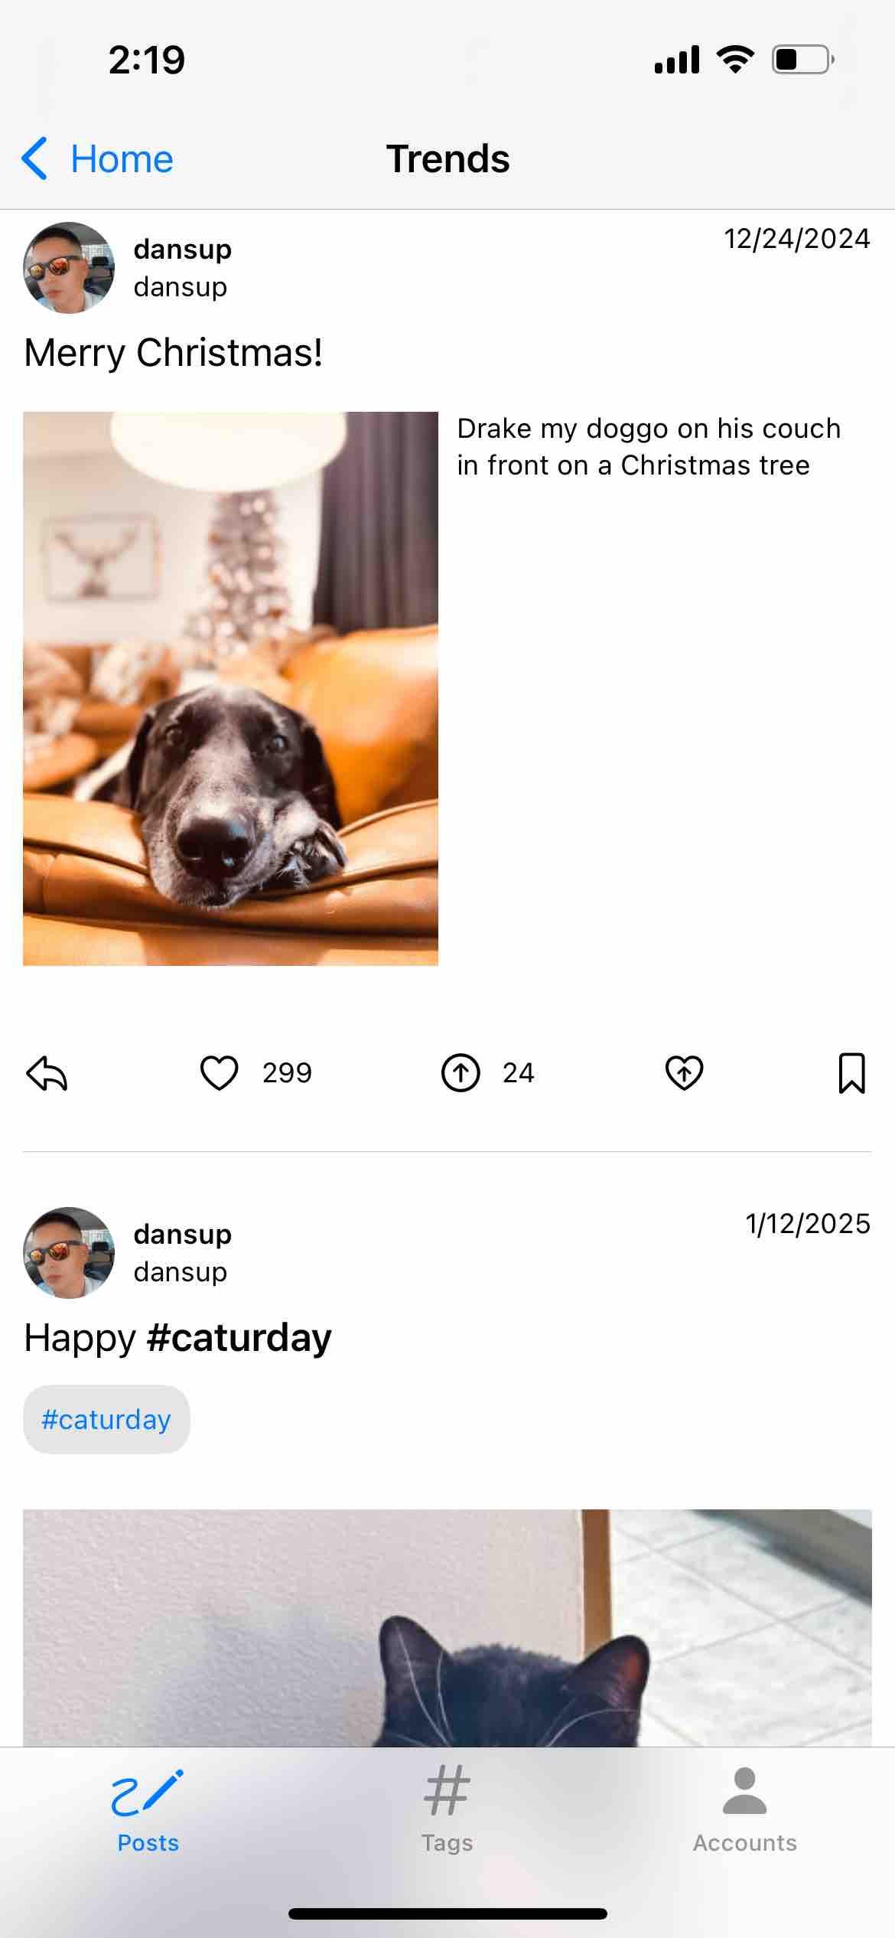The image size is (895, 1938).
Task: Tap dansup's avatar on the caturday post
Action: point(69,1253)
